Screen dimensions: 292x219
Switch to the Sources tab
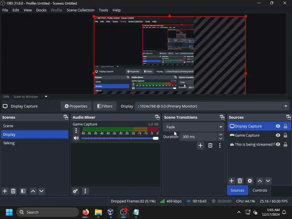pyautogui.click(x=237, y=190)
